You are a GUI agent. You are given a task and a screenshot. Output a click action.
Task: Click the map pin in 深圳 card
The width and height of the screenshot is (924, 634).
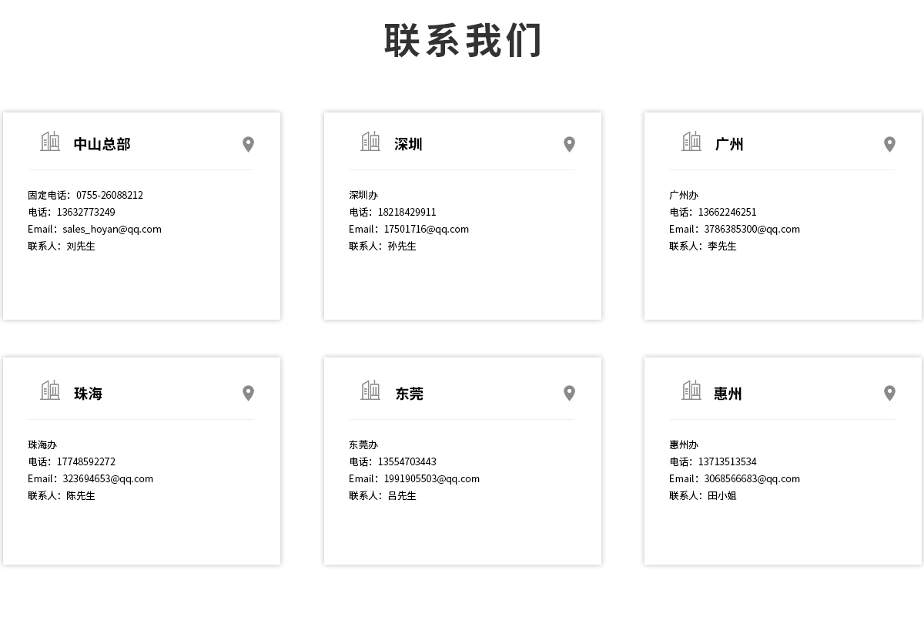tap(569, 144)
